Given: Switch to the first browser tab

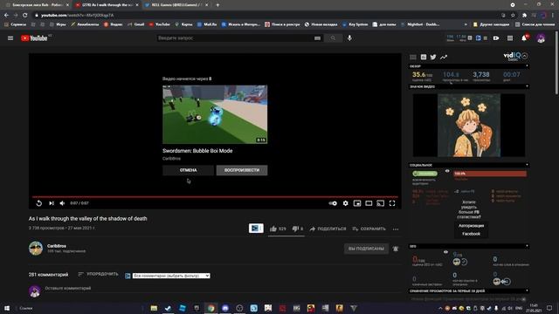Looking at the screenshot, I should pos(37,5).
